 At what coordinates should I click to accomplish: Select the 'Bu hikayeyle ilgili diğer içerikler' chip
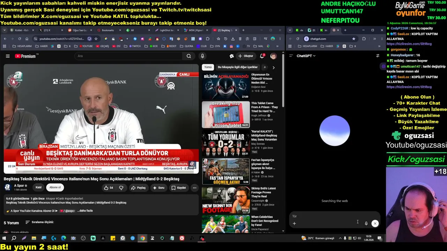point(237,67)
